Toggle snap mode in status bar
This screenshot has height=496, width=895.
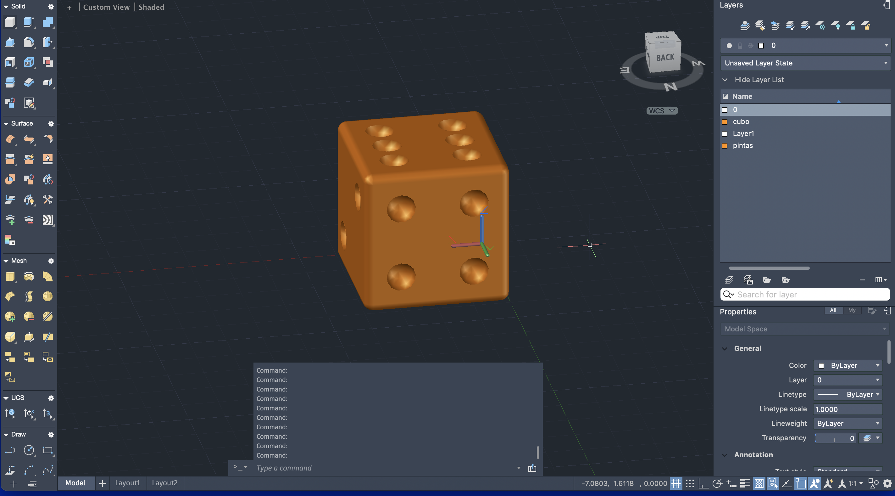click(690, 483)
